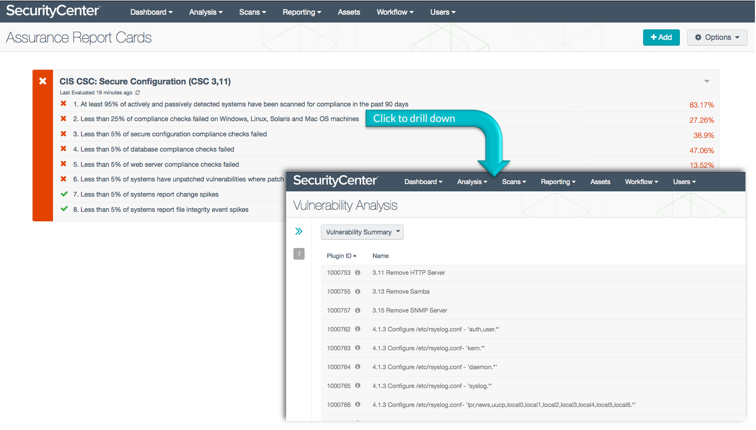Click the large X status icon on report card

tap(43, 81)
